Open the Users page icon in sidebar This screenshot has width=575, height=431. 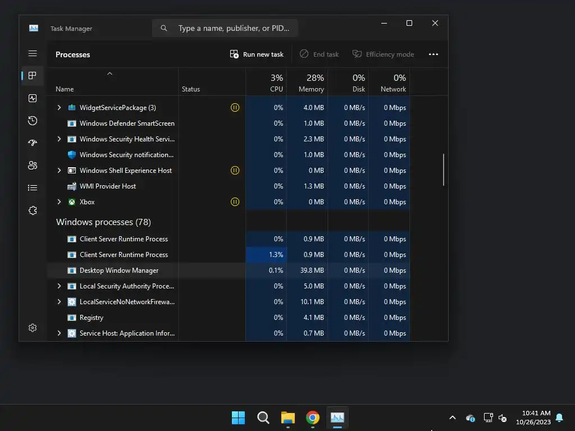(x=32, y=166)
